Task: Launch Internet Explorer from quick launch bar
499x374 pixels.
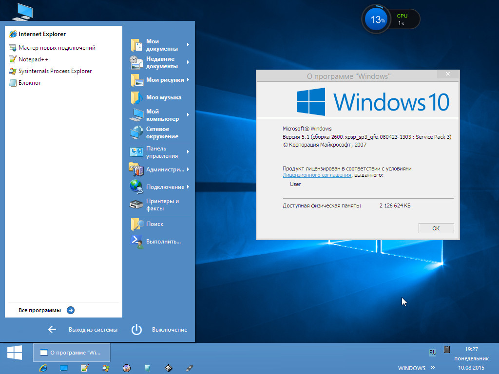Action: pyautogui.click(x=43, y=368)
